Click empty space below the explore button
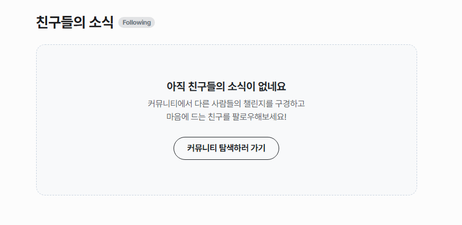 (226, 178)
